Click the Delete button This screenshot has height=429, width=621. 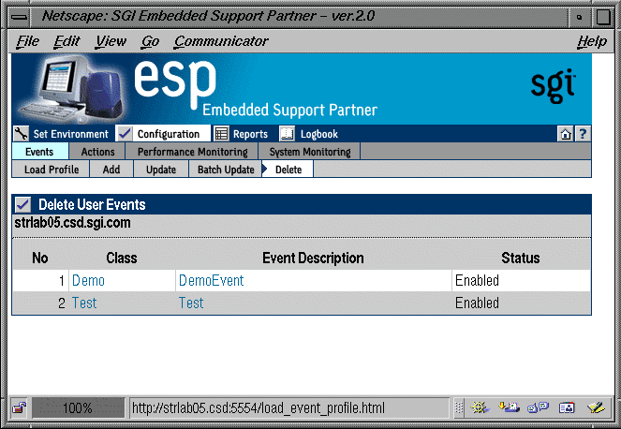[x=288, y=170]
